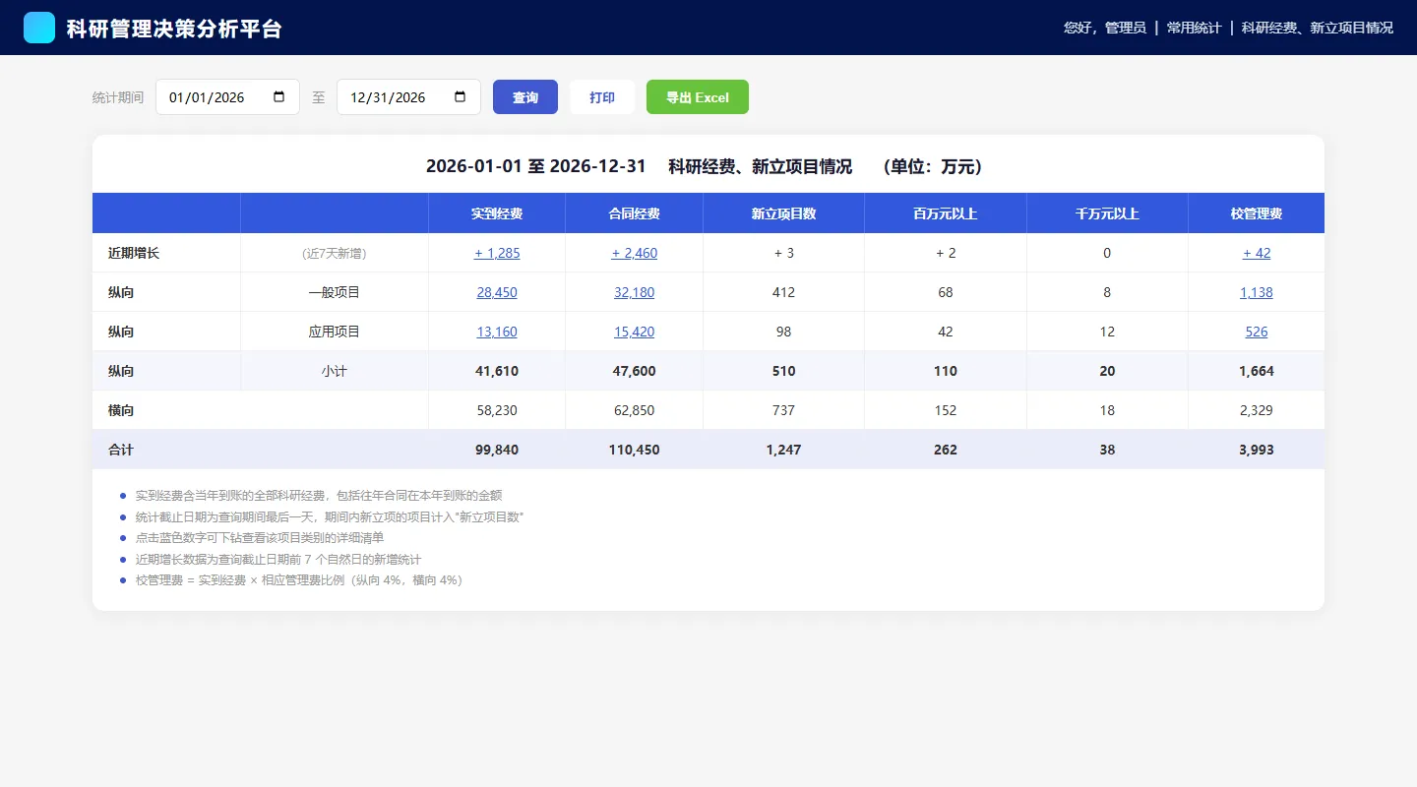Click the 3,993 total cell
Screen dimensions: 1417x787
coord(1257,450)
